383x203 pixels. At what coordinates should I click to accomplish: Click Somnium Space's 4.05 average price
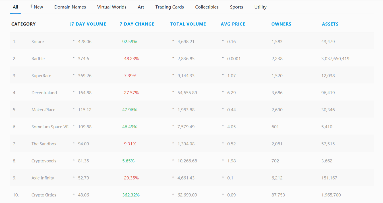231,127
